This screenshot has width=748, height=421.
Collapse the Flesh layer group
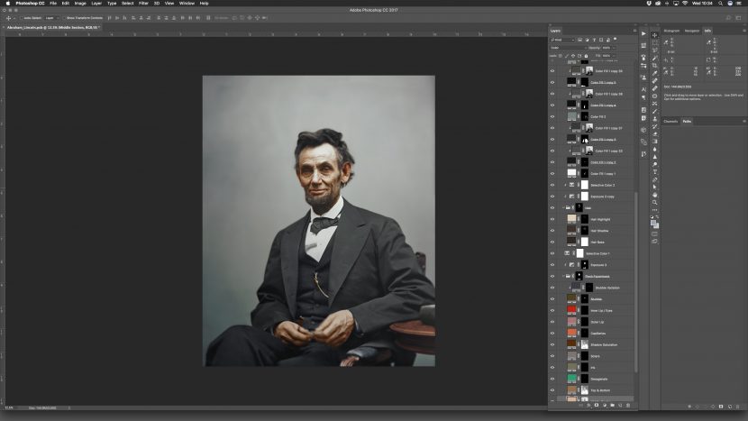[563, 277]
